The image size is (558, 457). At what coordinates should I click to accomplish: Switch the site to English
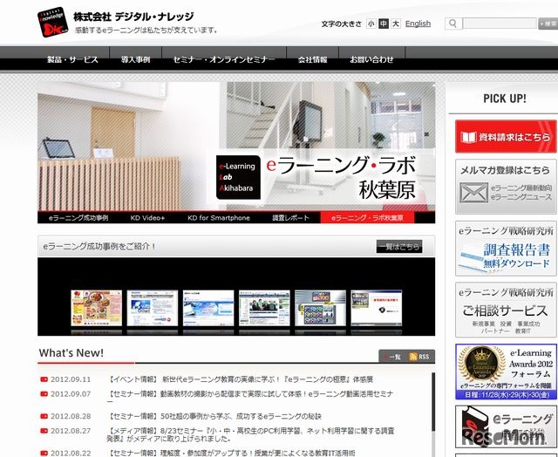click(x=418, y=24)
